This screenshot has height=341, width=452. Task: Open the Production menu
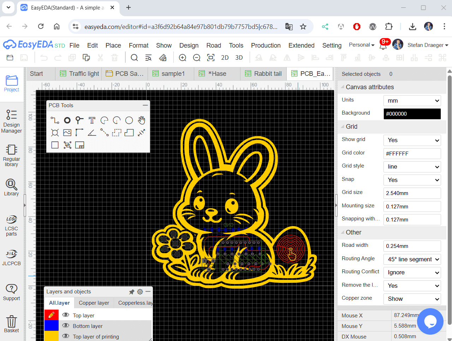266,45
